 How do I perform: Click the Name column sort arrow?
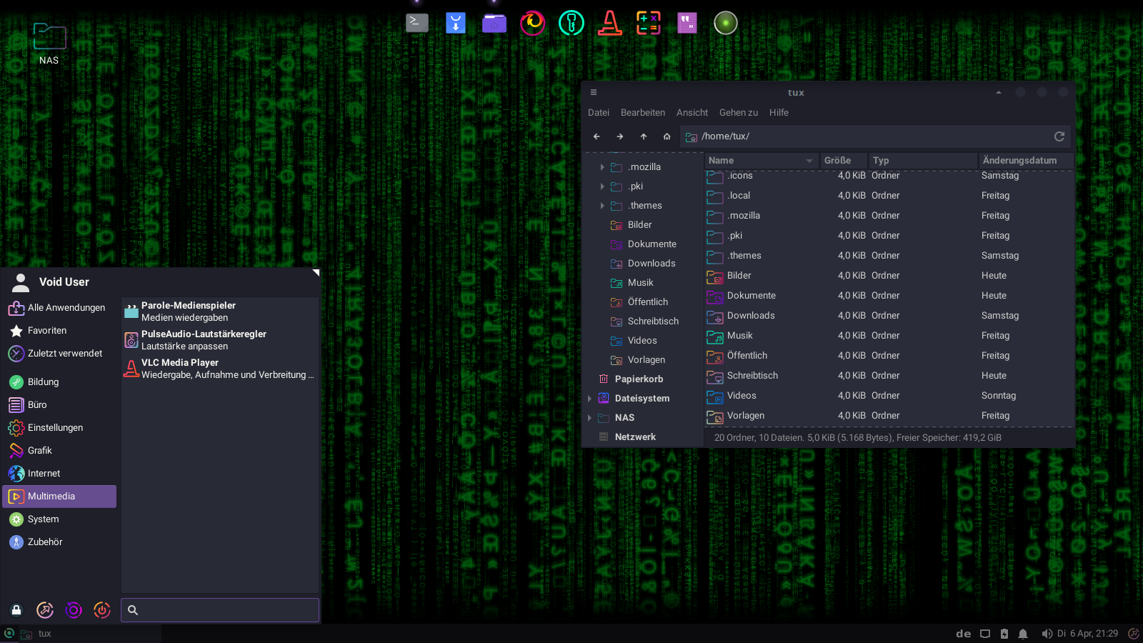point(809,161)
